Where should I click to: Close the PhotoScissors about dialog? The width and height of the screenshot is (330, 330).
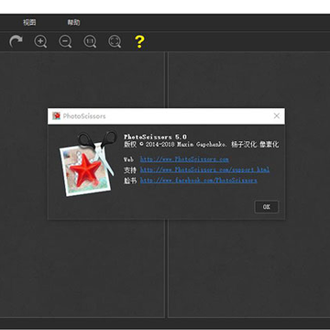click(277, 115)
